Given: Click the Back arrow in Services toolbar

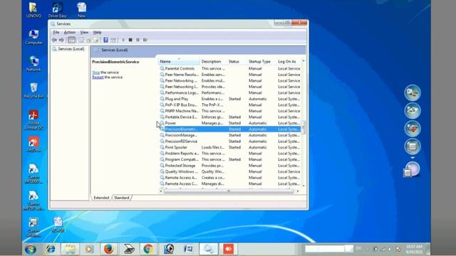Looking at the screenshot, I should [x=54, y=40].
